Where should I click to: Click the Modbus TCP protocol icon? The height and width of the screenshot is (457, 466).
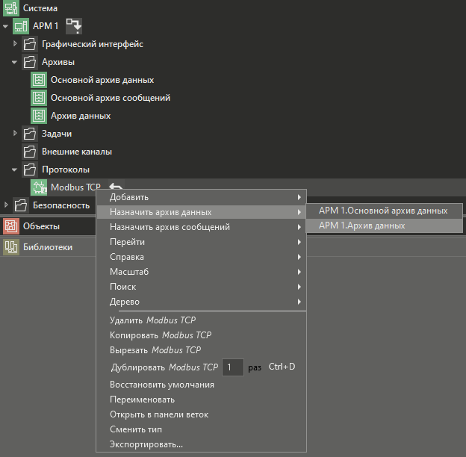click(39, 187)
